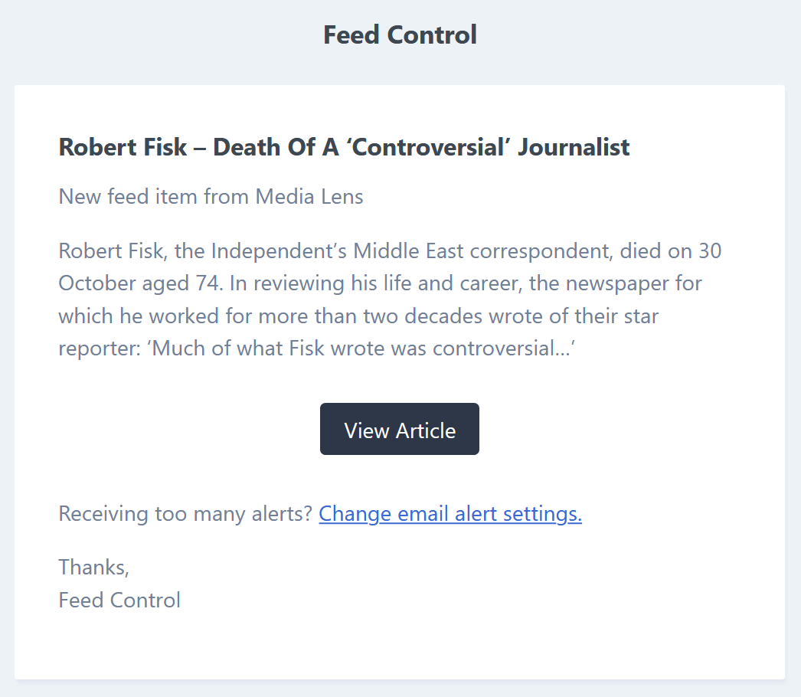The width and height of the screenshot is (801, 697).
Task: Open the Change email alert settings link
Action: point(450,513)
